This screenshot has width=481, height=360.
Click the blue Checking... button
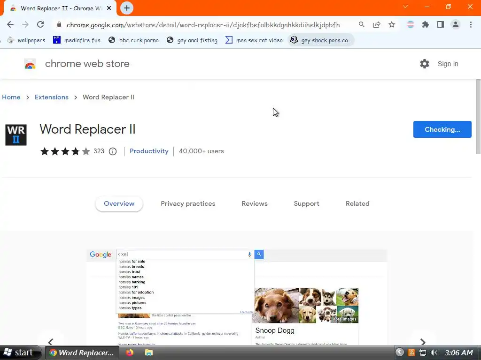click(x=442, y=129)
